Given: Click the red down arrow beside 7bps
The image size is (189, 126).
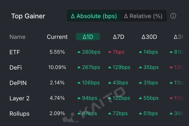Looking at the screenshot, I should pyautogui.click(x=110, y=52).
